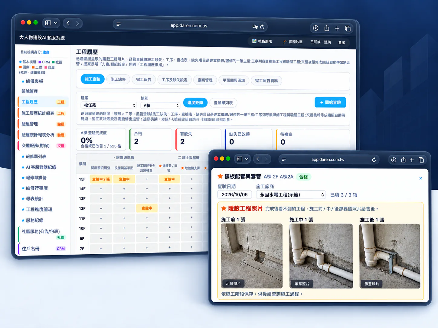Click share icon in back window toolbar
Viewport: 438px width, 328px height.
327,28
